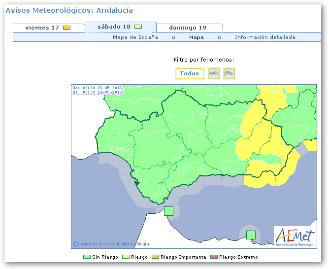Select the wind phenomenon filter icon
The height and width of the screenshot is (269, 328).
[229, 73]
